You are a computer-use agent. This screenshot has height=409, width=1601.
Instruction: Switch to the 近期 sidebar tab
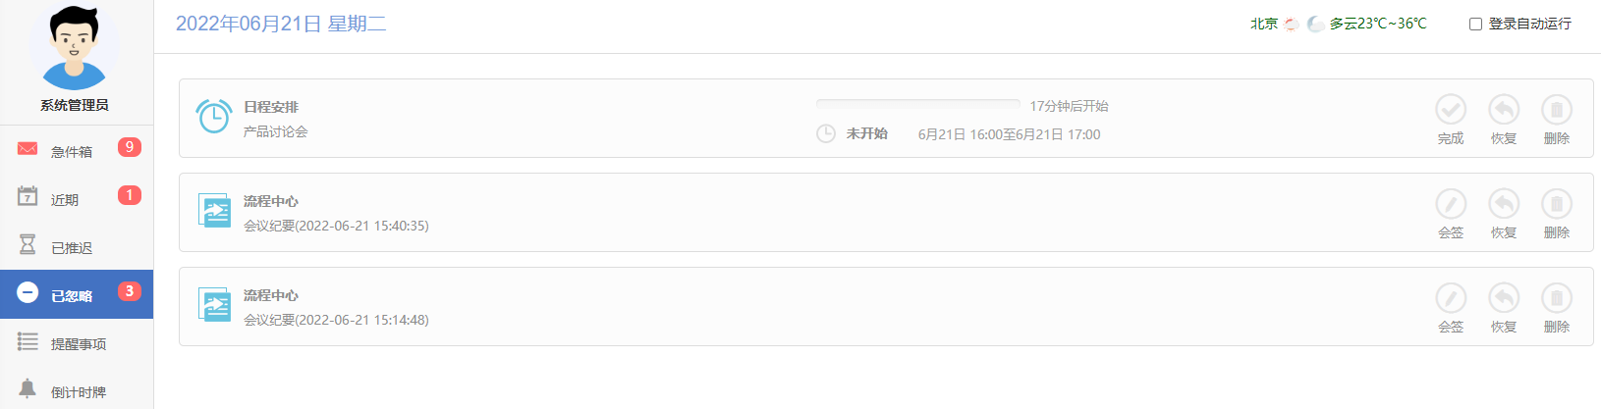(77, 198)
